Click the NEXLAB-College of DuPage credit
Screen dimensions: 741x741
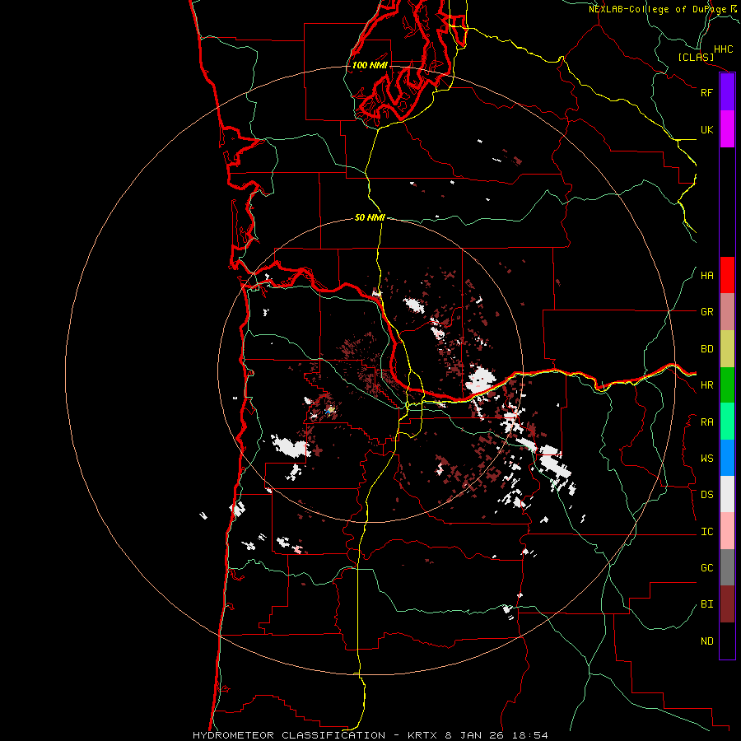[658, 9]
